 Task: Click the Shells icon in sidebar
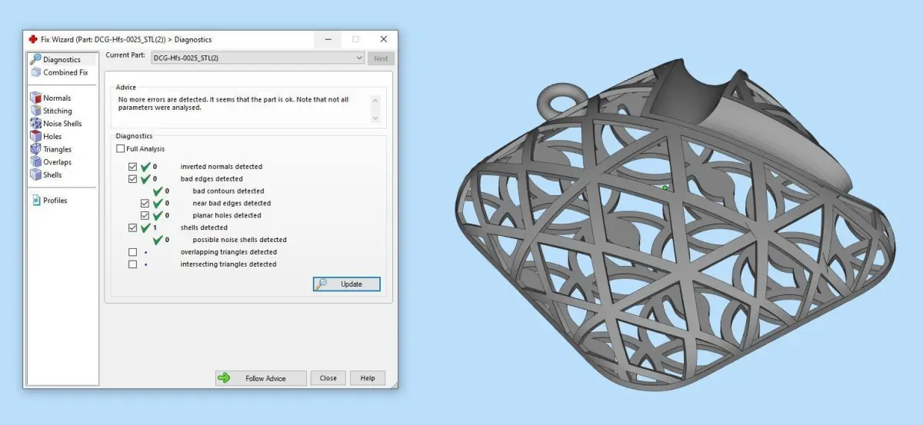(35, 174)
